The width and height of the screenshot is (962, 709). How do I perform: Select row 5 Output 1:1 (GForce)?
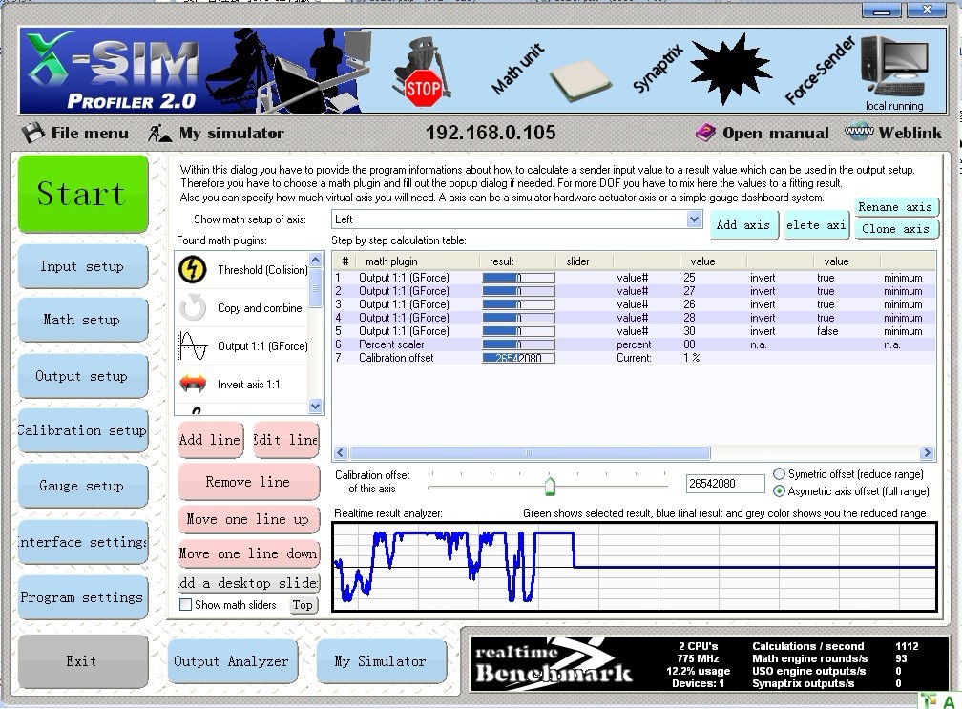point(635,331)
